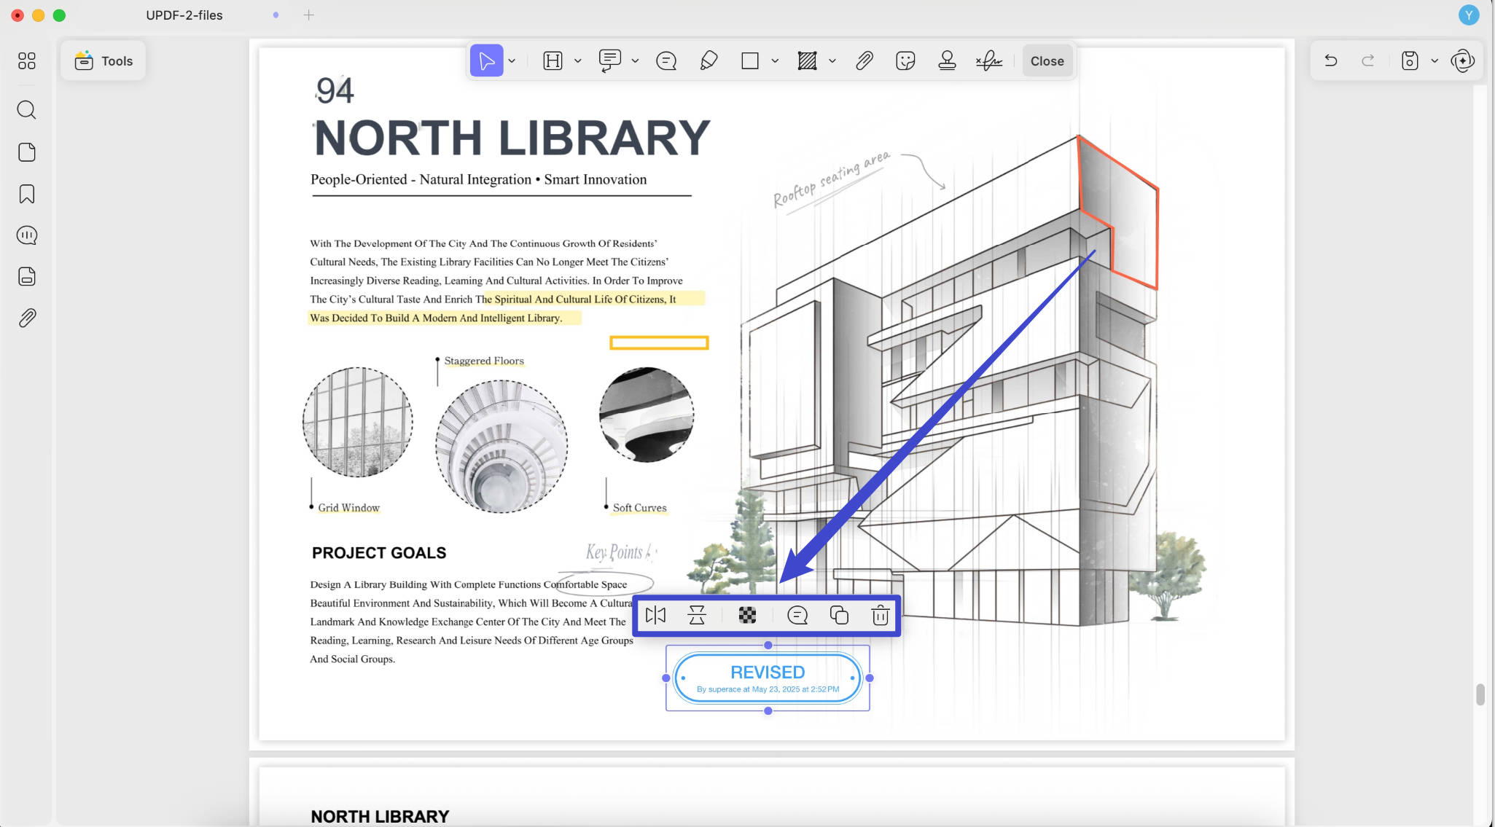Image resolution: width=1495 pixels, height=827 pixels.
Task: Click the Grid Window label
Action: pos(348,508)
